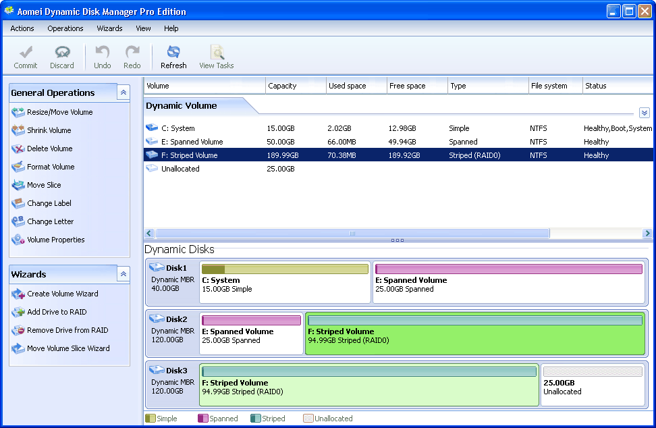Click the Delete Volume icon

[18, 149]
